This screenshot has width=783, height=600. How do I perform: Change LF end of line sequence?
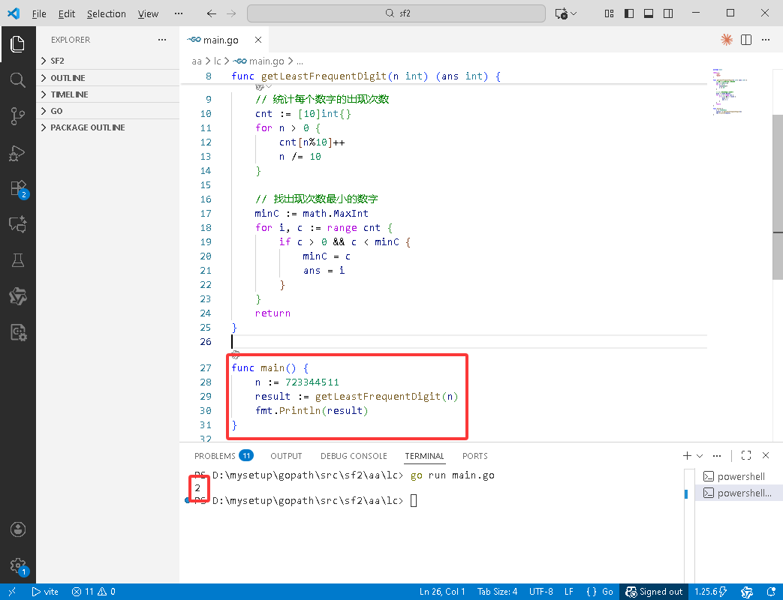pos(569,592)
